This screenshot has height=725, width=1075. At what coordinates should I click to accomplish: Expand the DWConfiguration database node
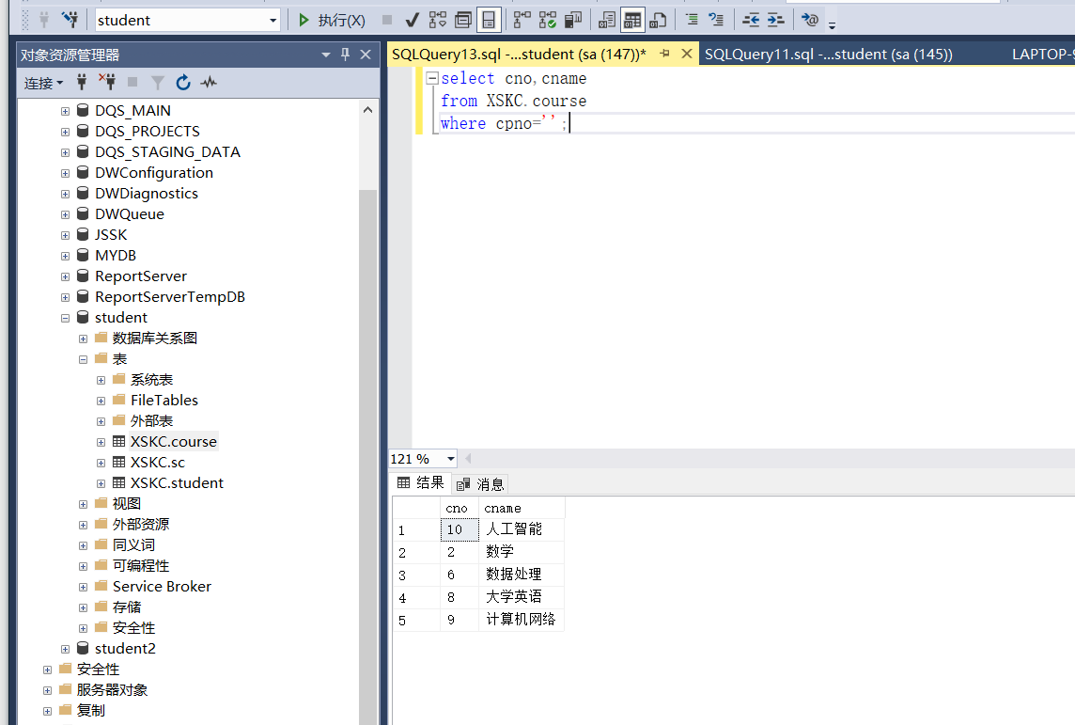tap(65, 174)
